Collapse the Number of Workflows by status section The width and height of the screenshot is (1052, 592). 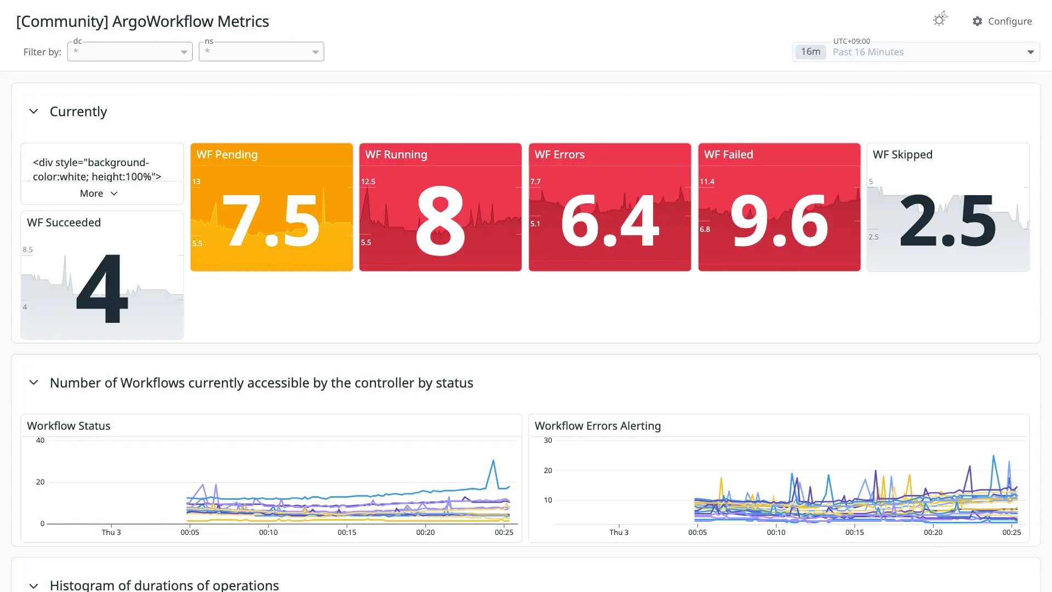pyautogui.click(x=33, y=383)
